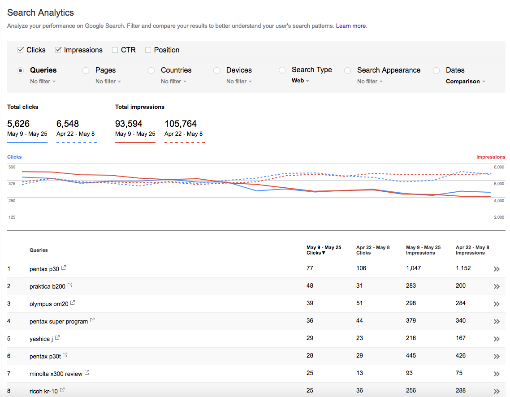
Task: Open the Search Appearance No filter dropdown
Action: pos(370,81)
